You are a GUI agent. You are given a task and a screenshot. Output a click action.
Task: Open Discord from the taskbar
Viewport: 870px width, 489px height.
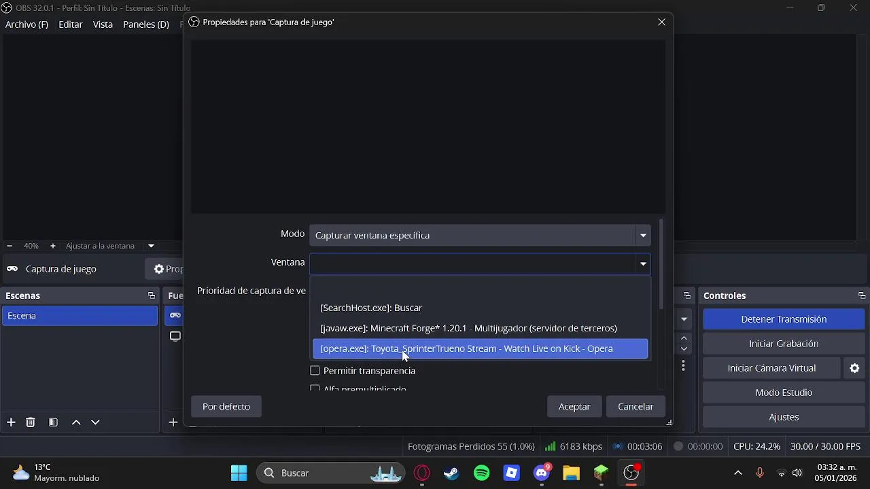(542, 473)
